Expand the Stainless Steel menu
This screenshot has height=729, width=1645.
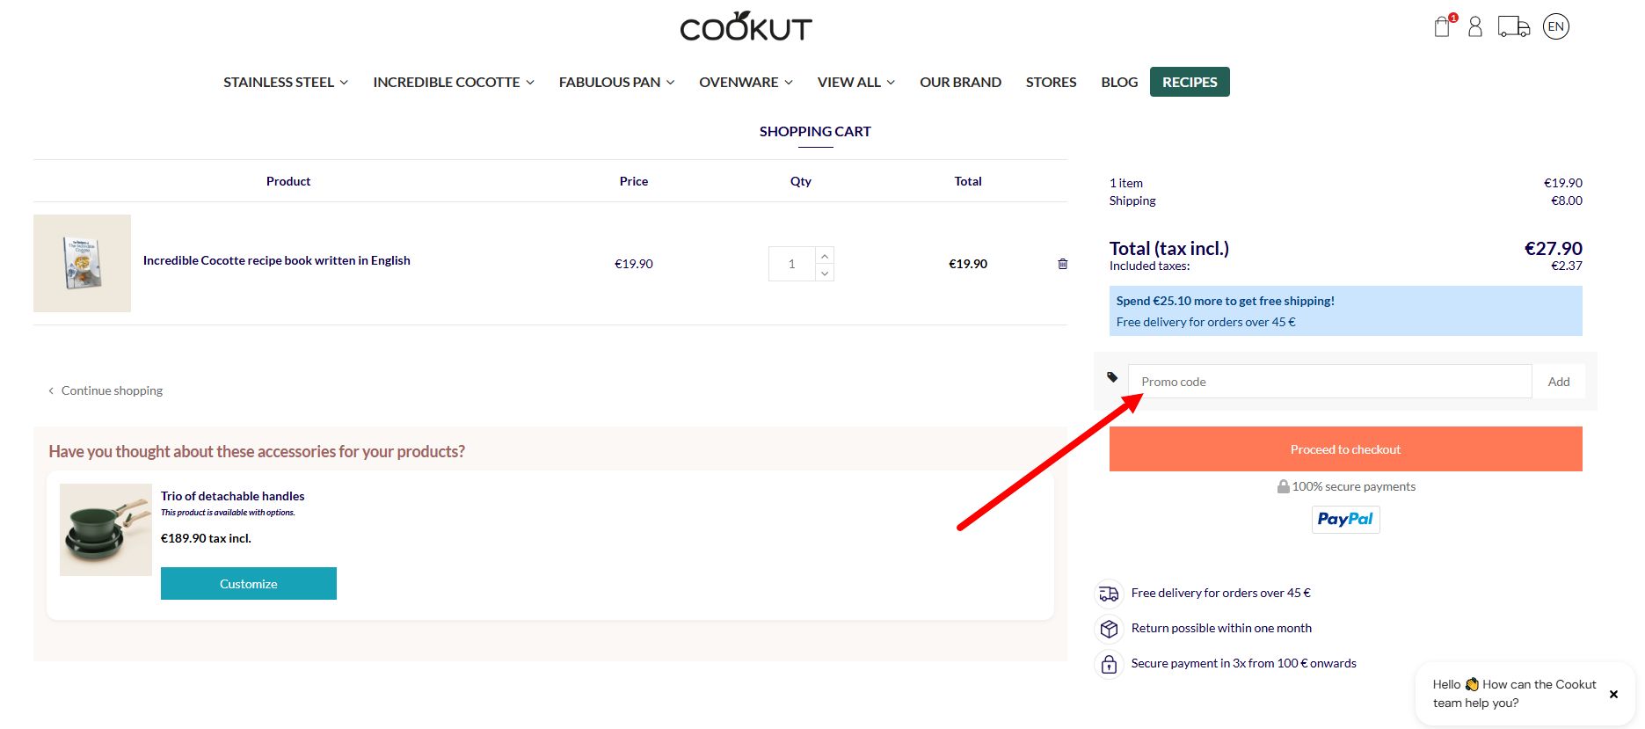pyautogui.click(x=286, y=82)
